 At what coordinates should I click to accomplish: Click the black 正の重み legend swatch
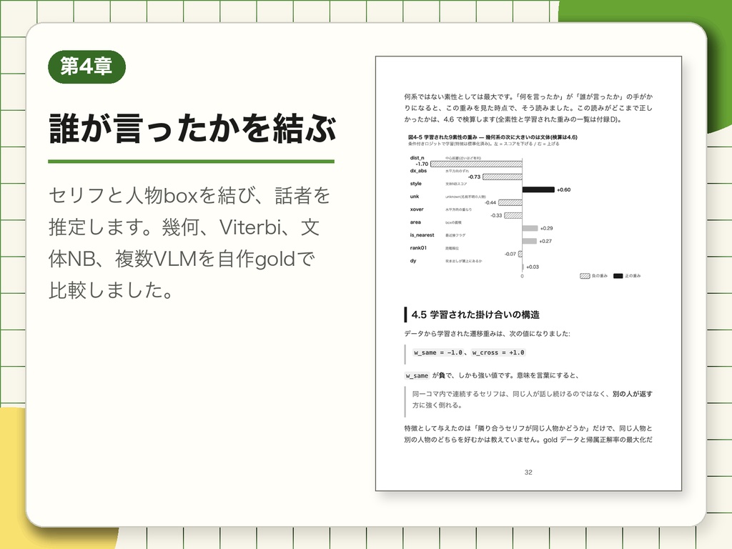point(618,276)
